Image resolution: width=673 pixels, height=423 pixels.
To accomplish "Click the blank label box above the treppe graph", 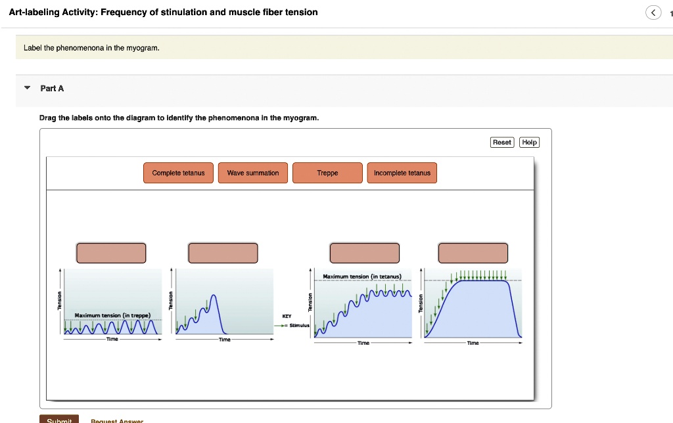I will point(110,252).
